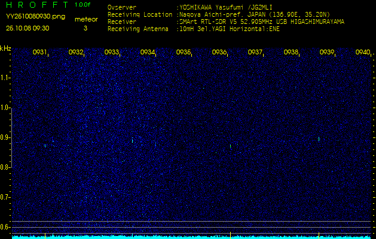This screenshot has width=376, height=239.
Task: Click the 0.9 frequency axis label
Action: pos(5,137)
